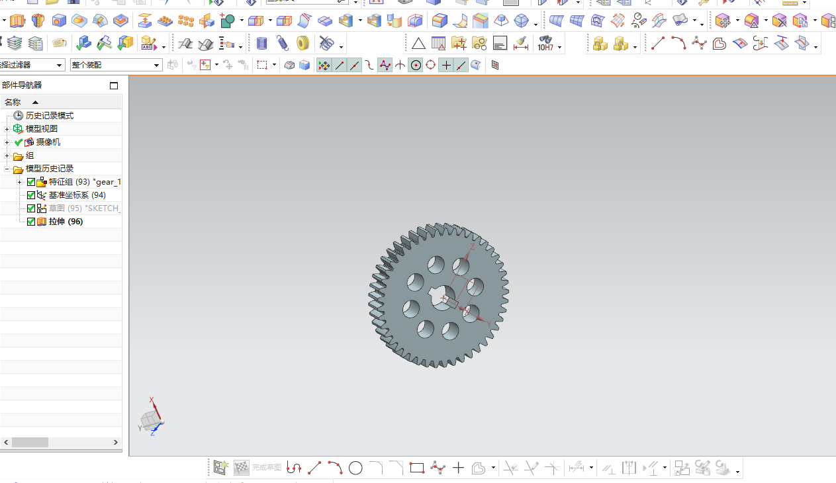Viewport: 836px width, 483px height.
Task: Toggle the enable snap points button
Action: tap(324, 65)
